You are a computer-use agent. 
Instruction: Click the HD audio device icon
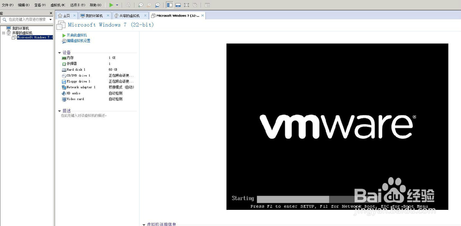(64, 93)
